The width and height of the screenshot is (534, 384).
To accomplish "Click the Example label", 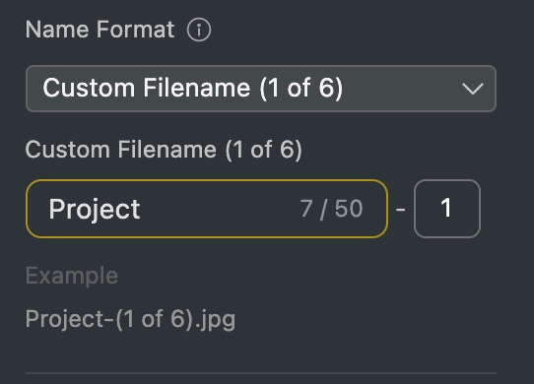I will point(72,276).
